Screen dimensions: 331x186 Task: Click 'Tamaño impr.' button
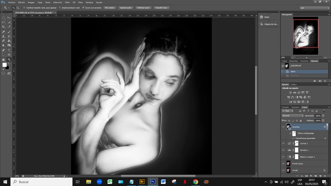[x=162, y=8]
